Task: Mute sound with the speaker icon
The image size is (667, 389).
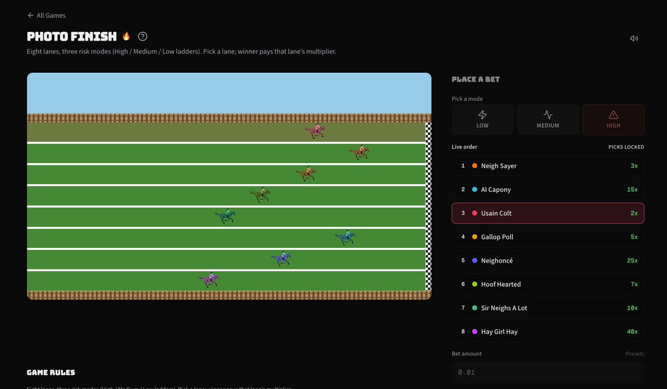Action: point(634,38)
